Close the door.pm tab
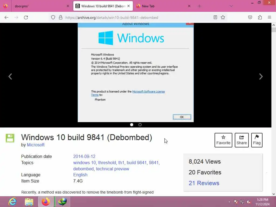 click(68, 6)
